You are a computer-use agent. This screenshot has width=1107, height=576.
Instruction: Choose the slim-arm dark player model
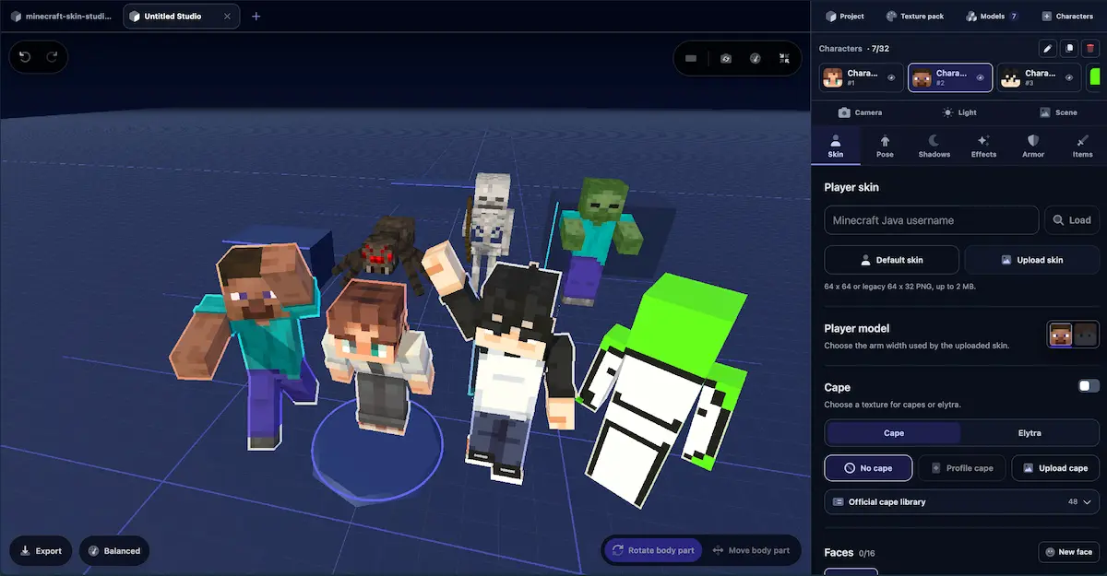click(x=1086, y=335)
